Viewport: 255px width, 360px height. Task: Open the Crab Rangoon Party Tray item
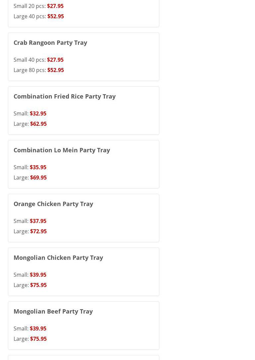point(50,42)
